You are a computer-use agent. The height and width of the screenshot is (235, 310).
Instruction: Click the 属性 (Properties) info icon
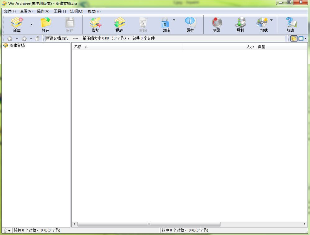click(190, 22)
